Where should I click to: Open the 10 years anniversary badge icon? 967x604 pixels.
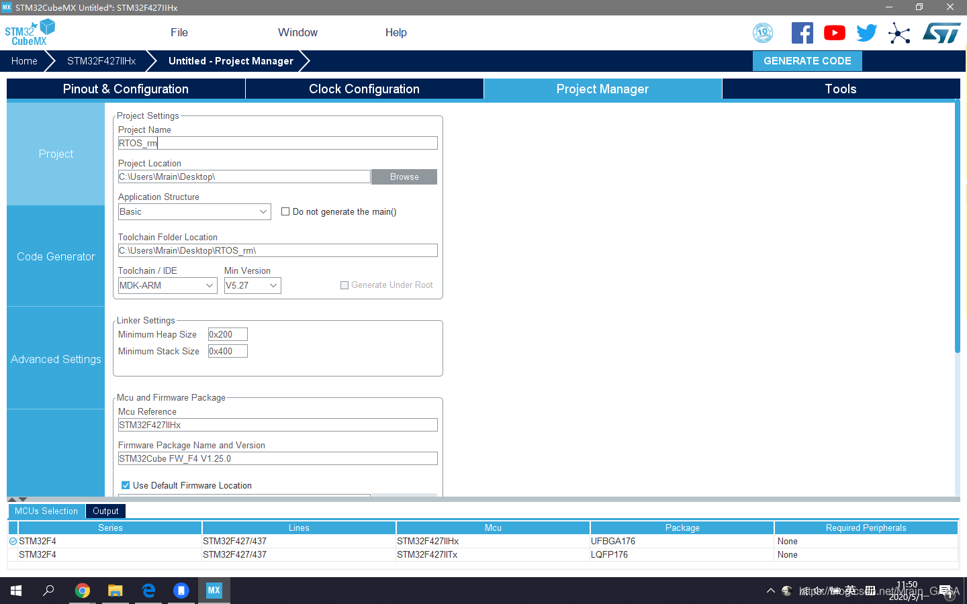pos(763,33)
